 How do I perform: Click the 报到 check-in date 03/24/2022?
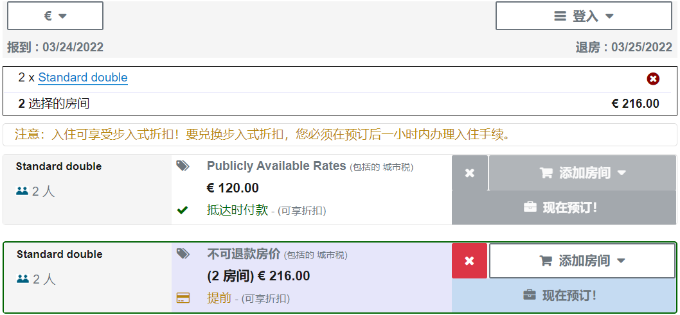click(x=55, y=47)
